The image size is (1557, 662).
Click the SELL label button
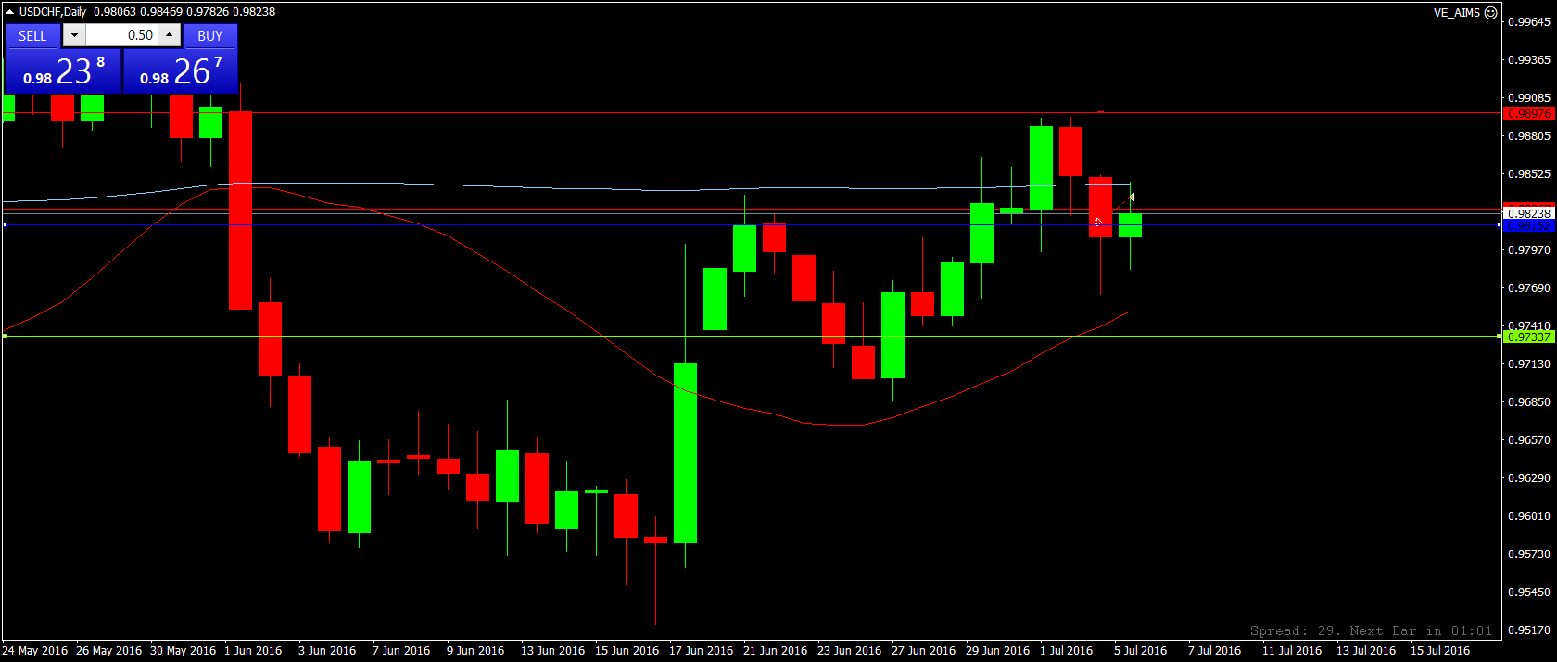click(x=32, y=35)
